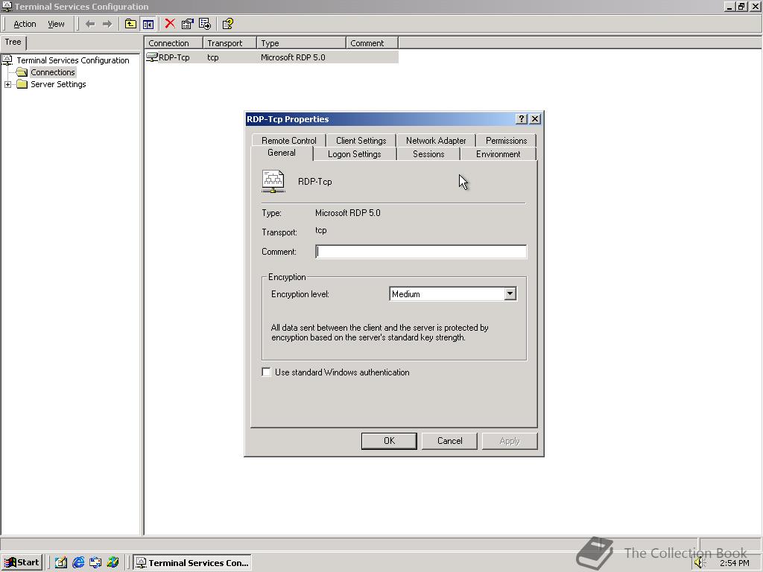Click the fourth quick launch globe icon
Viewport: 763px width, 572px height.
[x=113, y=562]
